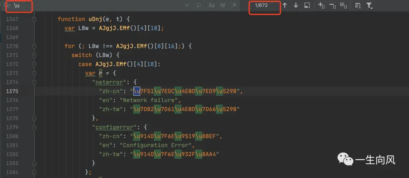Toggle whole Words (W) matching

tap(223, 5)
